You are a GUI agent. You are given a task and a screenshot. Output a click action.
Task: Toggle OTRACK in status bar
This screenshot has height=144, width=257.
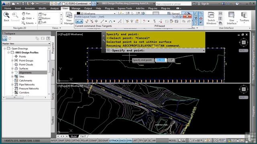click(x=114, y=140)
